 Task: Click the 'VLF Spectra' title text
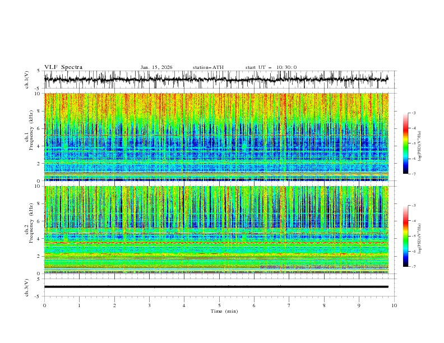(63, 67)
